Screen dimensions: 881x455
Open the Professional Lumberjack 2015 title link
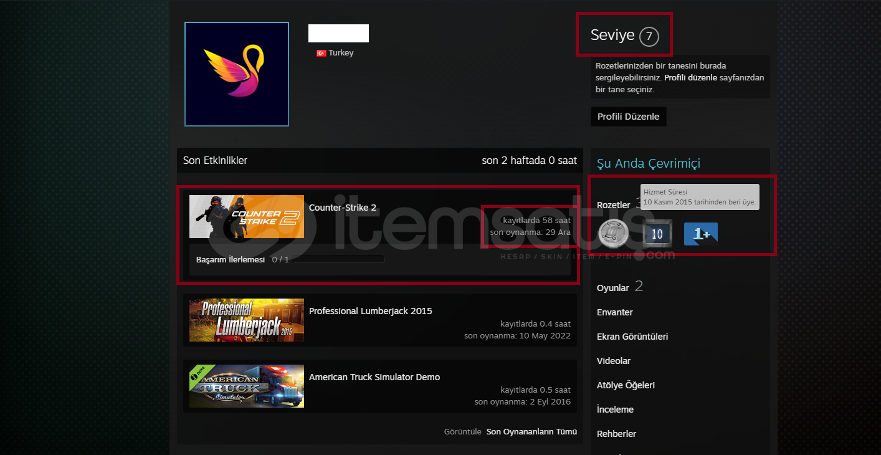click(371, 311)
